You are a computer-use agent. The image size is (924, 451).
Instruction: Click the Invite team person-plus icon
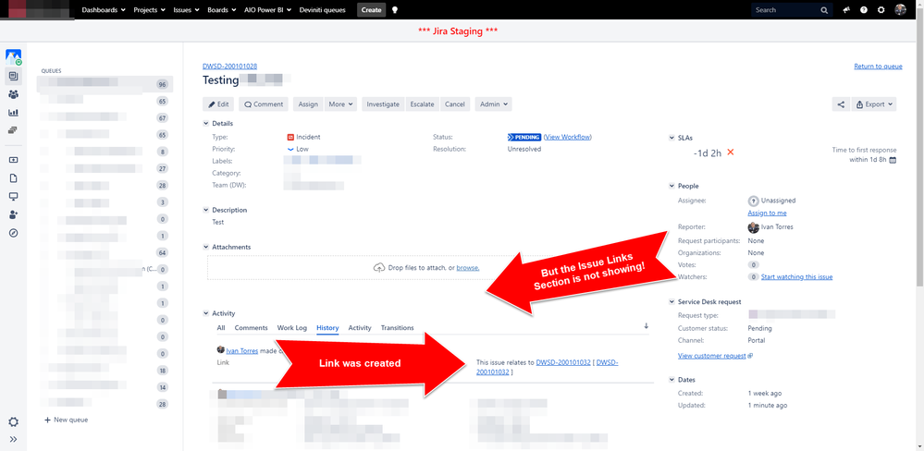13,215
